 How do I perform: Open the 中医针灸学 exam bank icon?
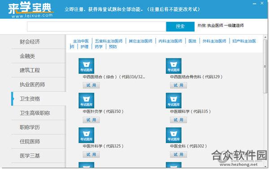[86, 101]
